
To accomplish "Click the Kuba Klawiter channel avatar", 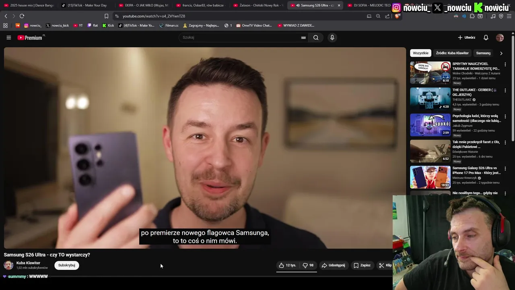I will (x=8, y=265).
